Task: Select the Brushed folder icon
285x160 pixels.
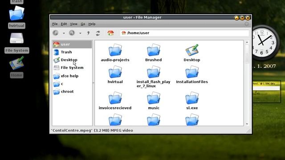Action: click(x=154, y=50)
